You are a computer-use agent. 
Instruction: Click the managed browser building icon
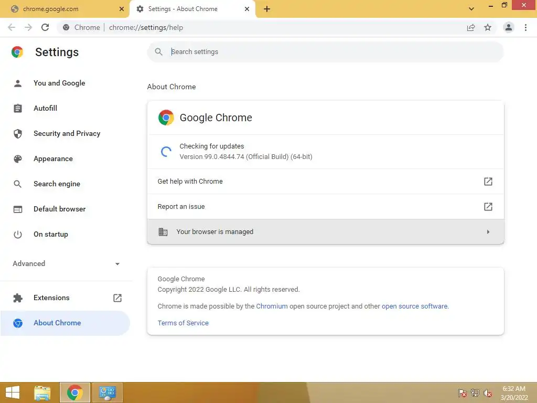pos(163,232)
